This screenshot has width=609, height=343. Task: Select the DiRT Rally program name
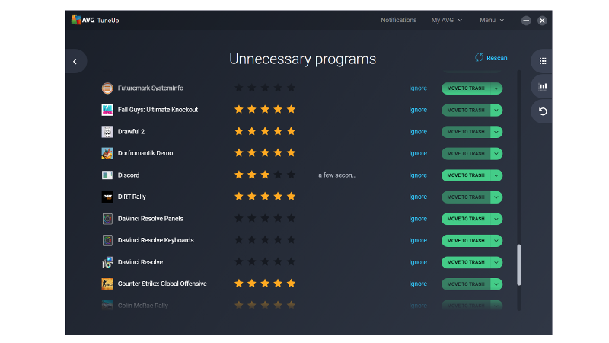coord(132,197)
